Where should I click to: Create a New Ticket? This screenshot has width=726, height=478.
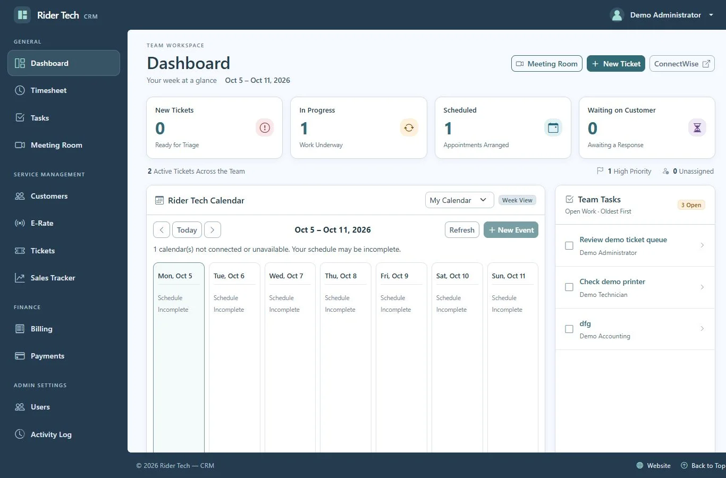click(x=616, y=64)
